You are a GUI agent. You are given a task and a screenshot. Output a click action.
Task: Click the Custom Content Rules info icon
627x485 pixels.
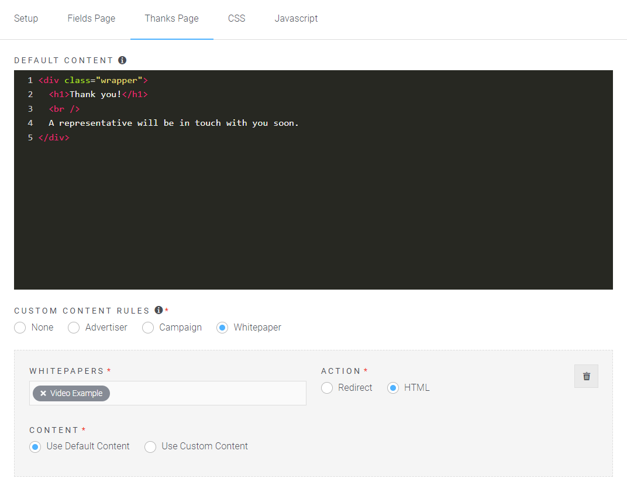point(159,310)
